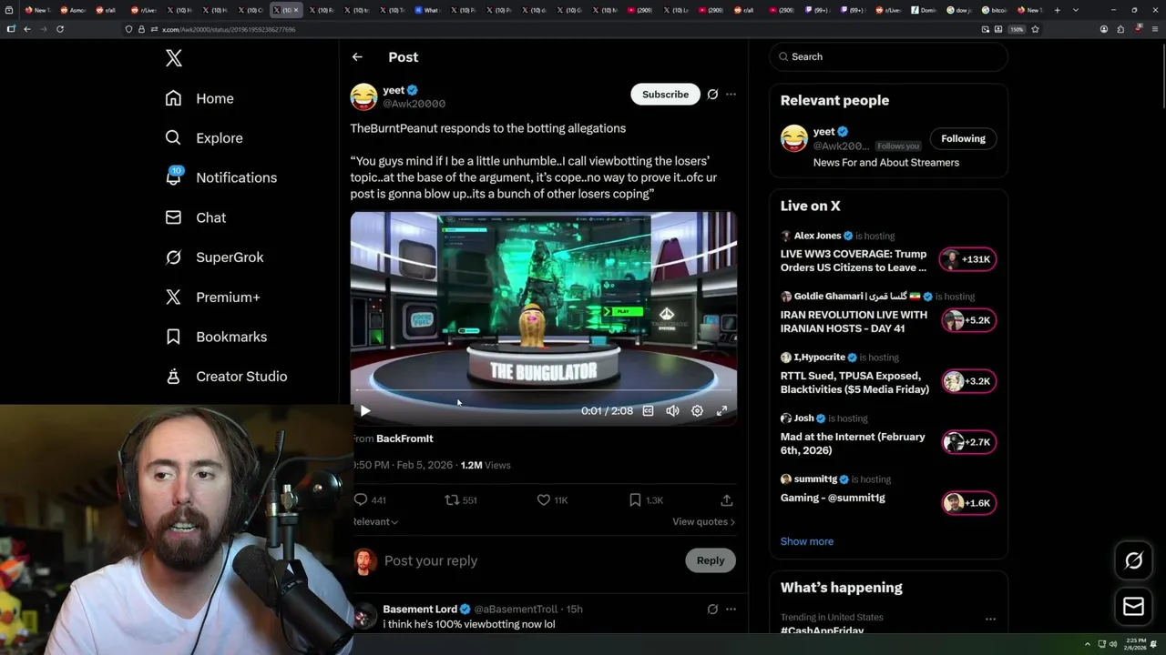This screenshot has width=1166, height=655.
Task: Share the post
Action: click(726, 500)
